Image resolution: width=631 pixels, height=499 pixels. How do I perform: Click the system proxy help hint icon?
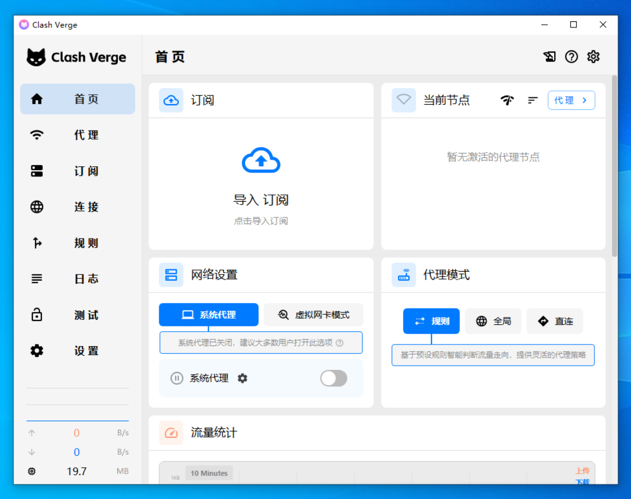tap(339, 343)
